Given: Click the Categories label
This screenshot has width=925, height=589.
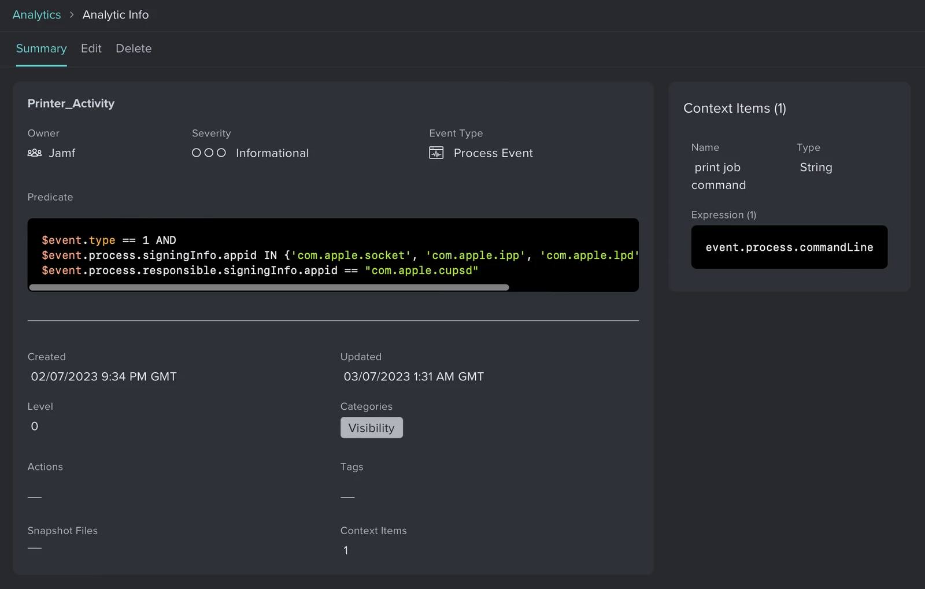Looking at the screenshot, I should pos(367,407).
